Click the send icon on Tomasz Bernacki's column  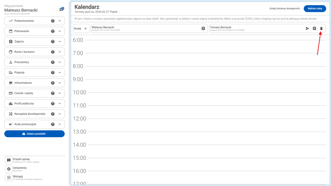(308, 28)
